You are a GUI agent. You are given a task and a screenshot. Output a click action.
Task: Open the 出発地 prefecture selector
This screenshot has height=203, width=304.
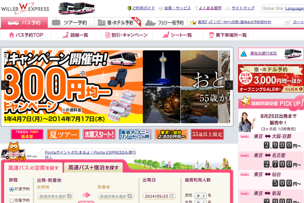point(55,196)
